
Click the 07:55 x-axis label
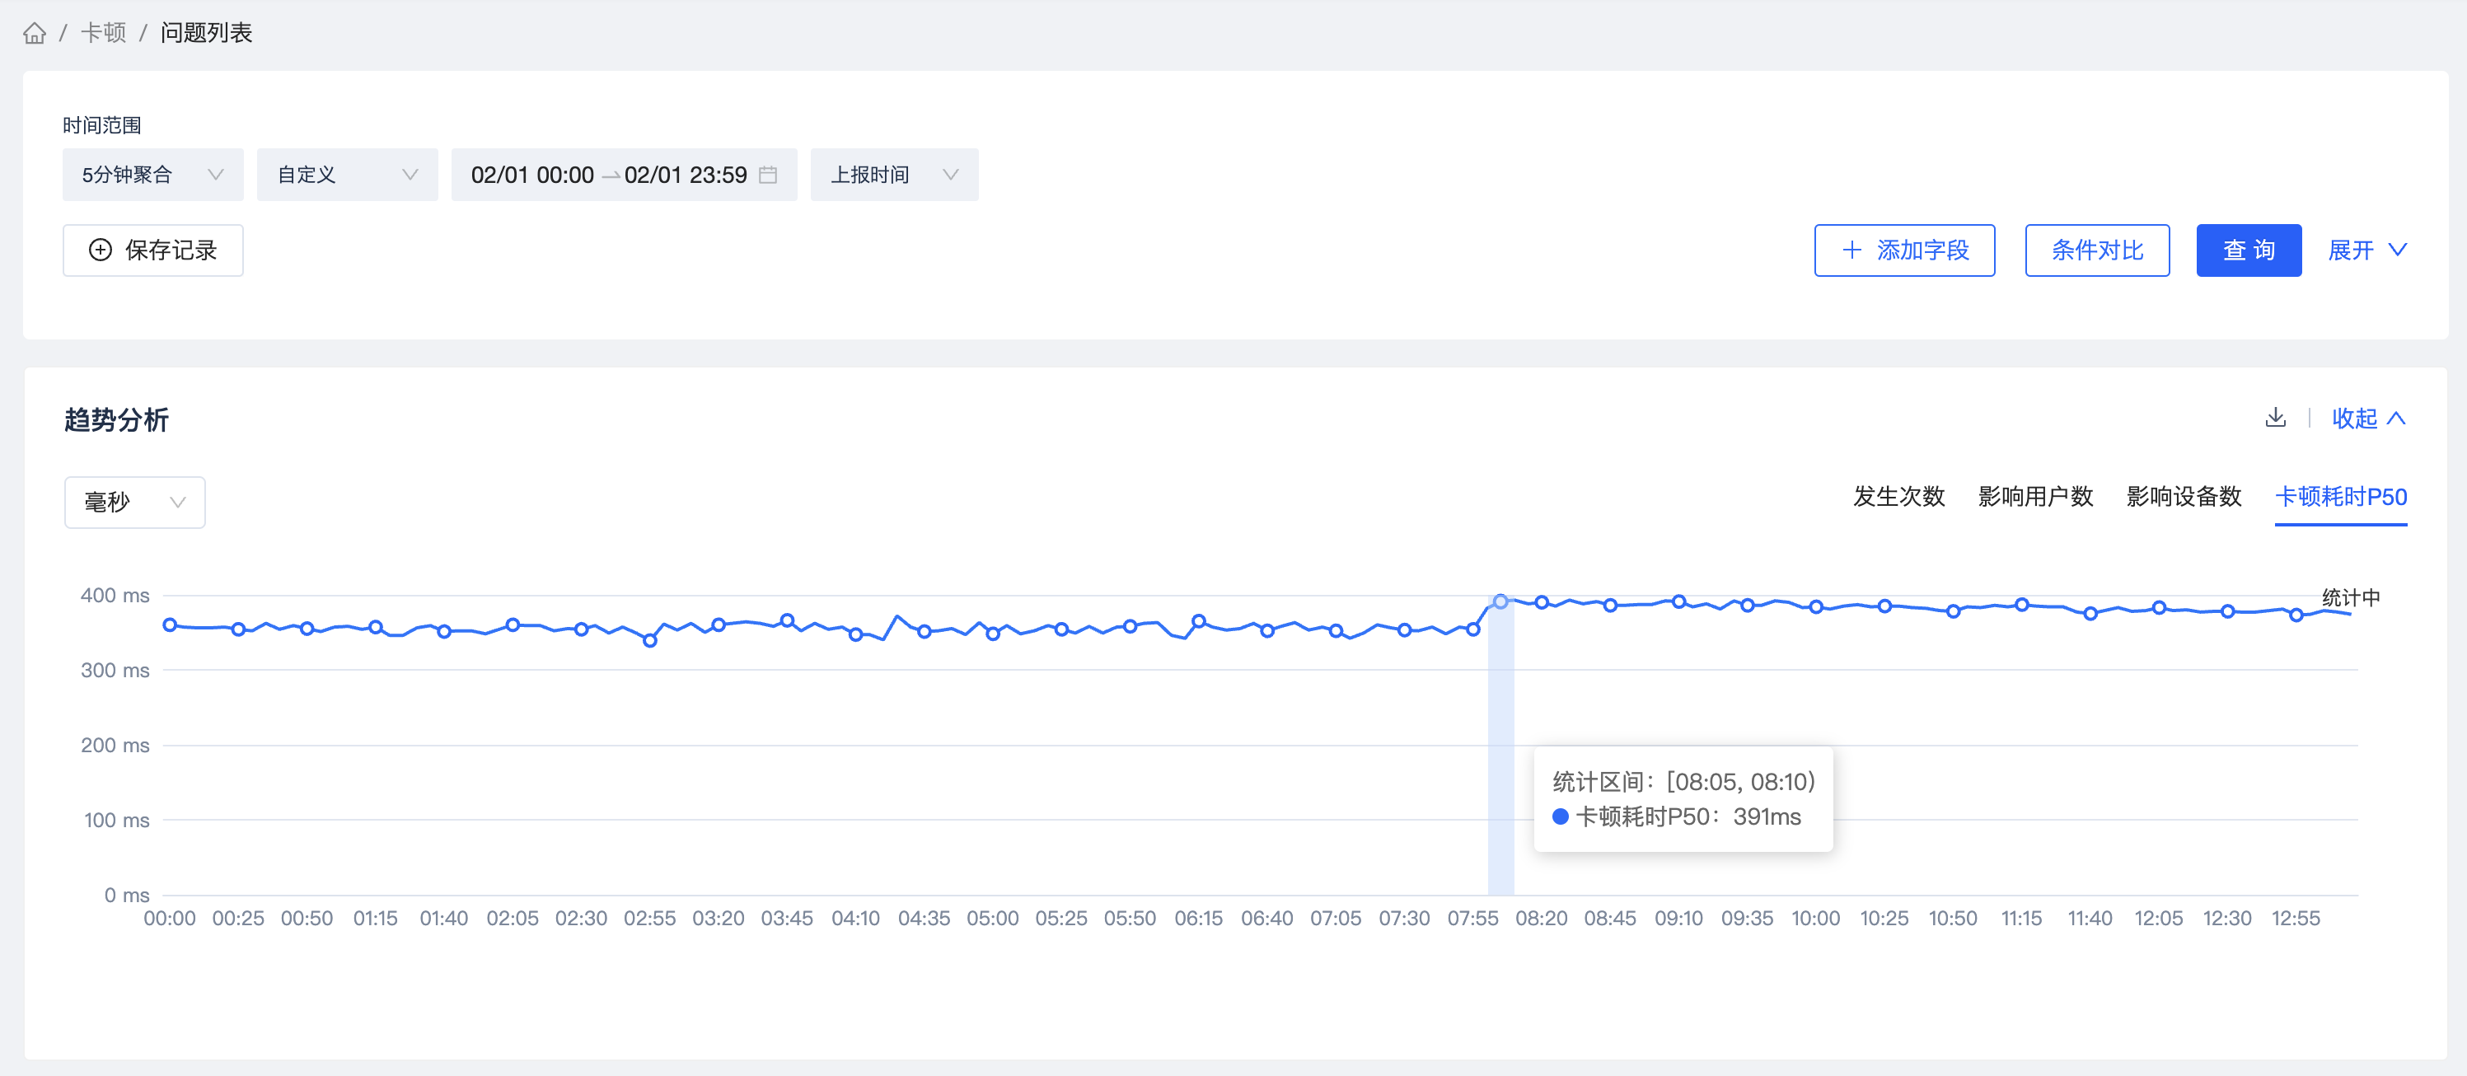(x=1473, y=918)
